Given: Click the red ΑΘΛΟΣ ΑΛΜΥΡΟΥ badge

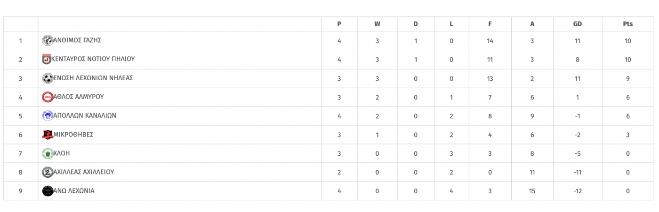Looking at the screenshot, I should point(48,97).
